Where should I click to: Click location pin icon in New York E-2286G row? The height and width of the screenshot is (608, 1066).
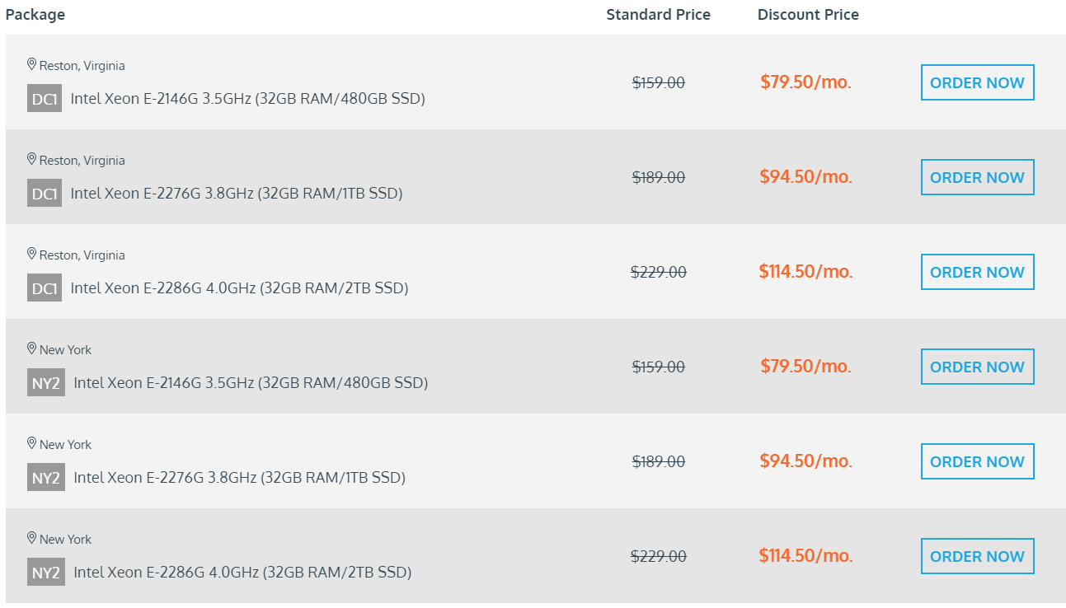[x=32, y=538]
